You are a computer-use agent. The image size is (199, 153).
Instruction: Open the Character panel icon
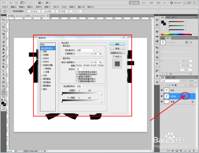(x=157, y=82)
